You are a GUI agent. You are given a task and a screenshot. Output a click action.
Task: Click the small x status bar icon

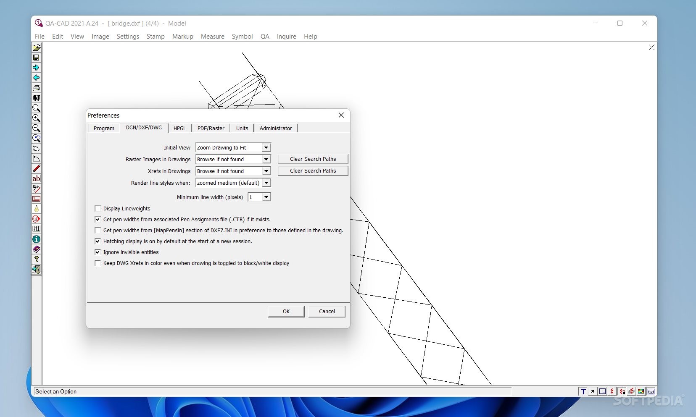[593, 391]
